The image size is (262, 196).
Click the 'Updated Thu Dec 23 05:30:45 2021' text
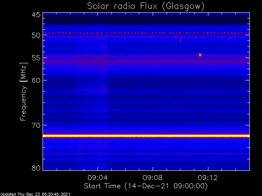coord(35,194)
